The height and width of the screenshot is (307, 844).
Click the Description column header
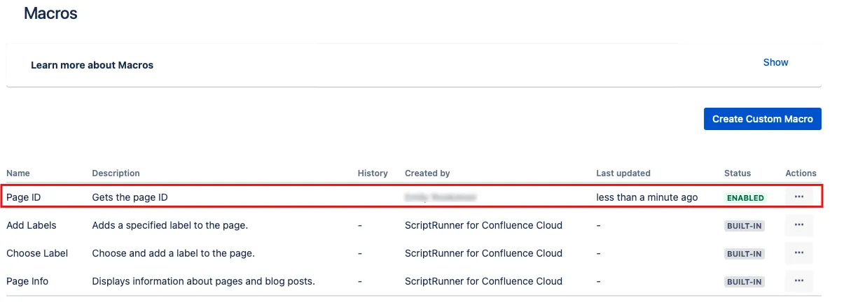click(116, 173)
